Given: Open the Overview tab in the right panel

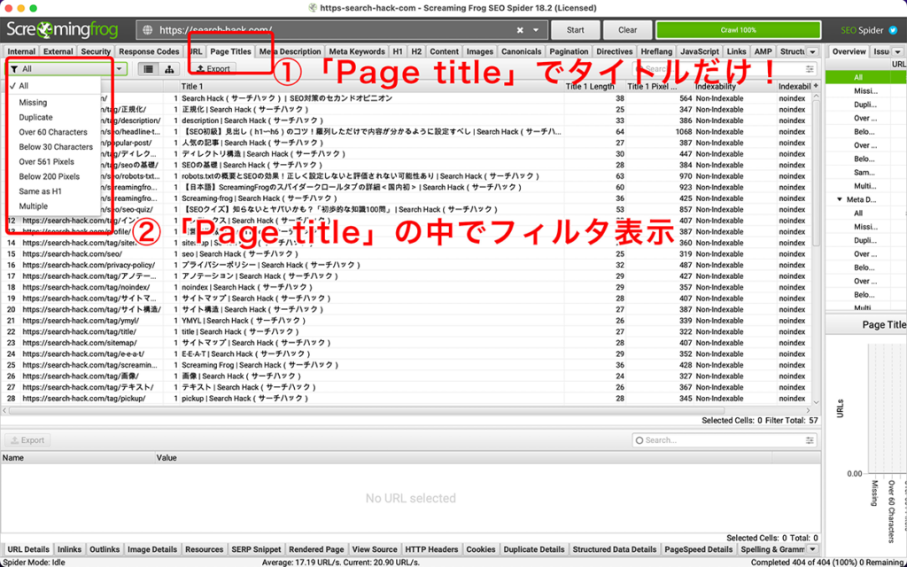Looking at the screenshot, I should click(849, 51).
